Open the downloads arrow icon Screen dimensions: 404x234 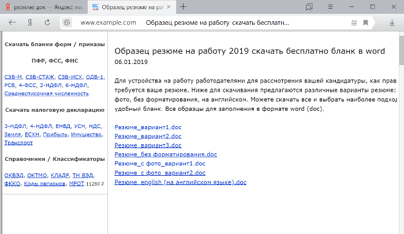392,22
